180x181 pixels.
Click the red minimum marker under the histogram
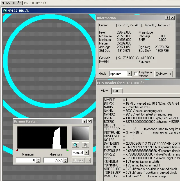[x=16, y=150]
